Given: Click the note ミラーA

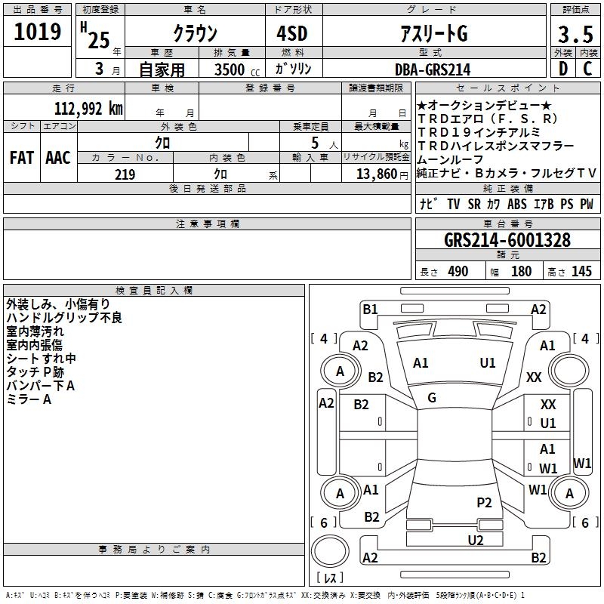Looking at the screenshot, I should pyautogui.click(x=29, y=399).
